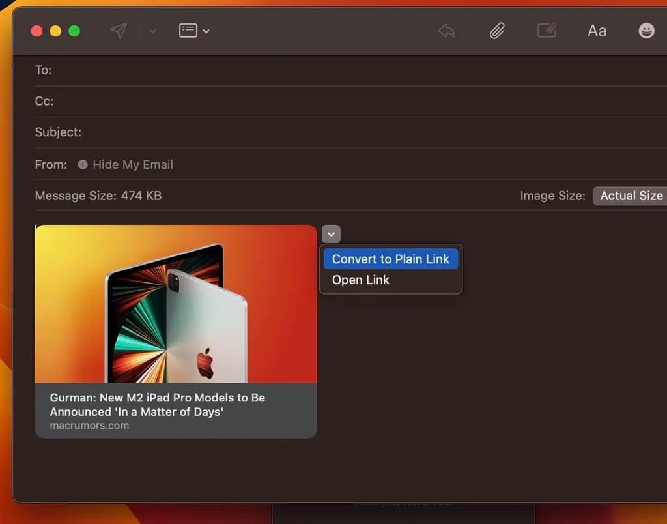
Task: Toggle the link preview chevron button
Action: 331,234
